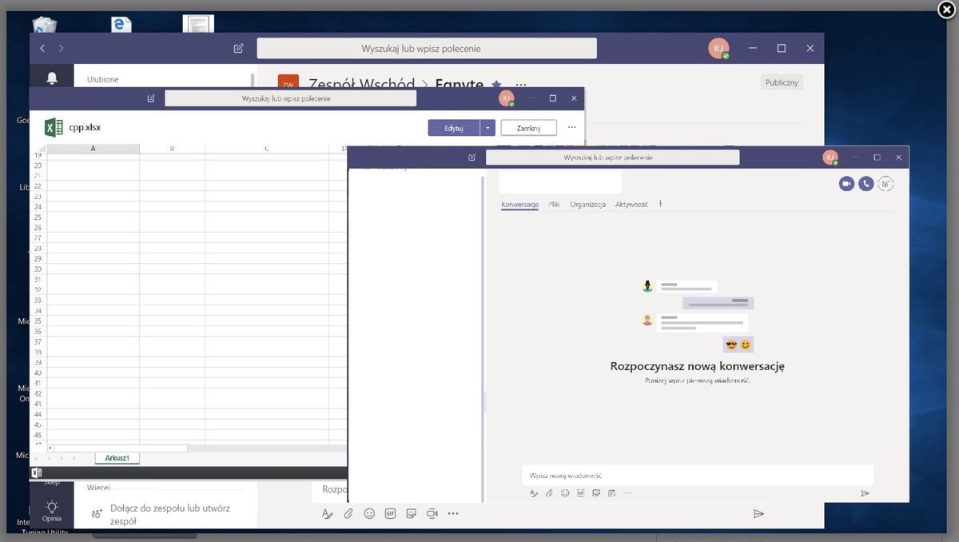Switch to the Pliki tab
The width and height of the screenshot is (959, 542).
coord(553,205)
